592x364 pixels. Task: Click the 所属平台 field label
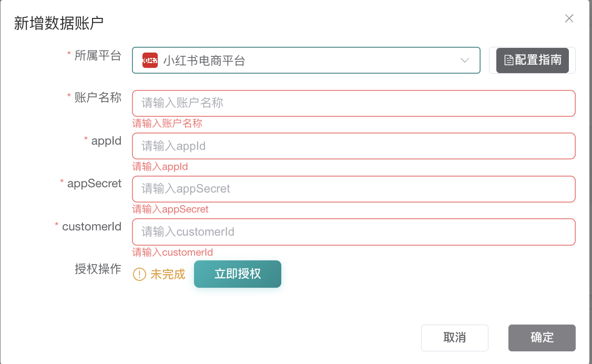tap(98, 55)
